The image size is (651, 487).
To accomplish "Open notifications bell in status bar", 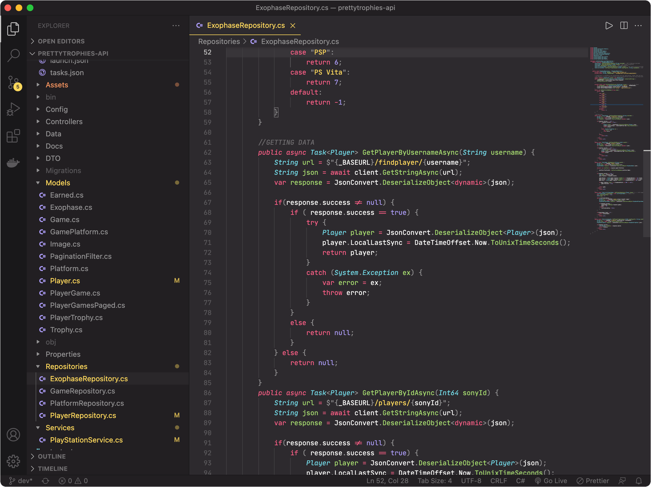I will (x=639, y=481).
